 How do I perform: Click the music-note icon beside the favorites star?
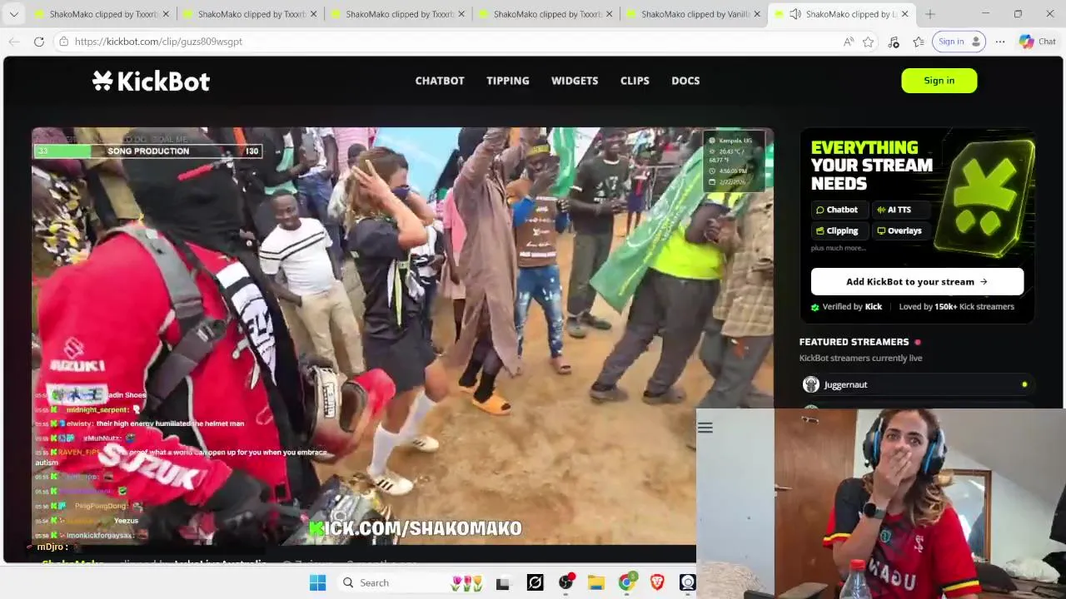(894, 42)
